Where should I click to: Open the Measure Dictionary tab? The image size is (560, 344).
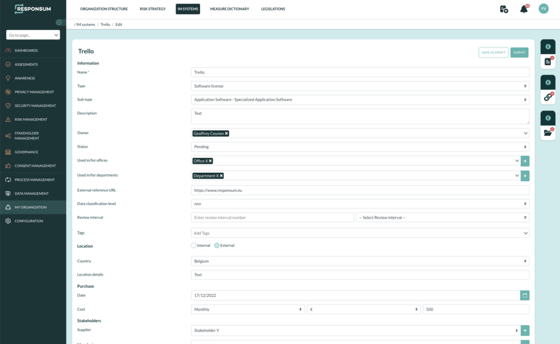point(230,9)
